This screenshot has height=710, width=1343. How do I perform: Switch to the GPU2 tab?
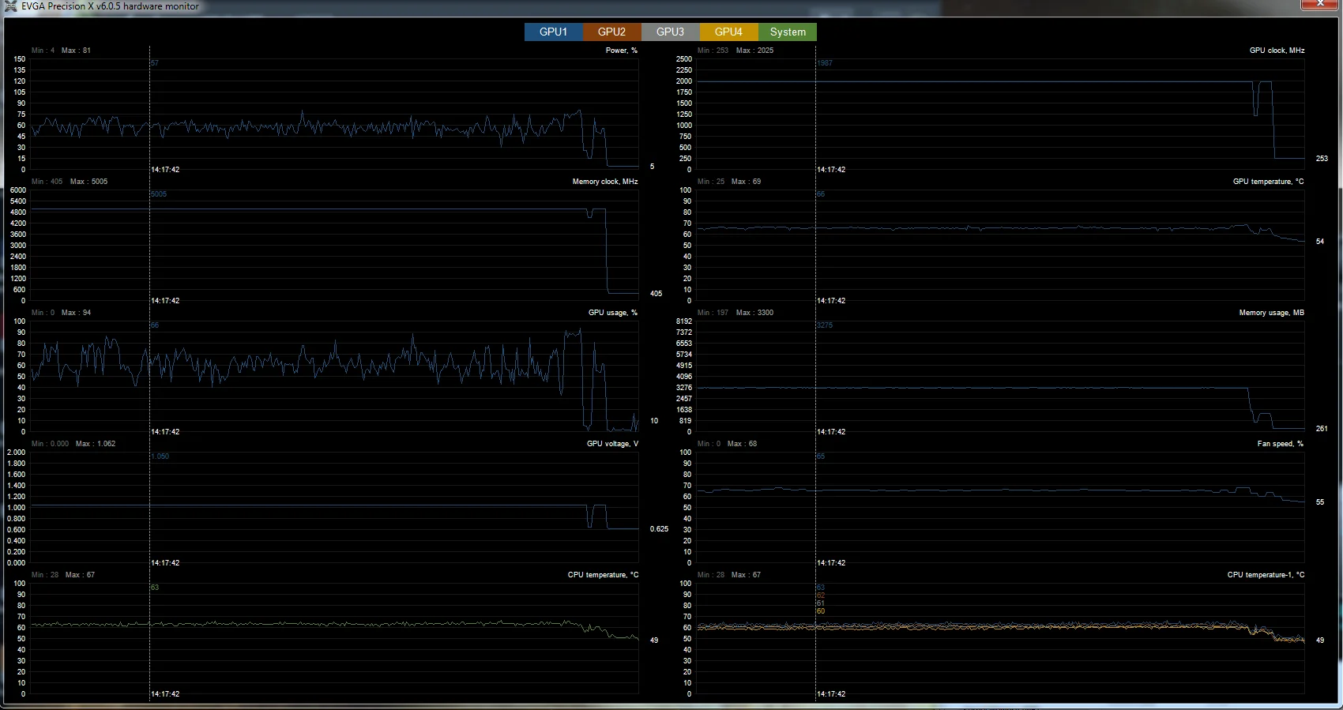point(612,32)
